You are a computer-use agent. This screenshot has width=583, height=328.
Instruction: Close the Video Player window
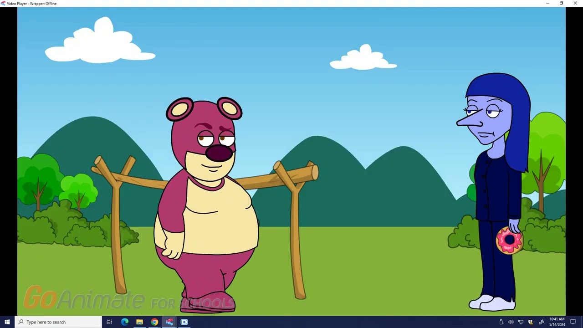575,3
